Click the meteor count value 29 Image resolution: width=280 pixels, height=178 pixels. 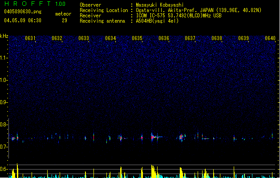click(65, 20)
